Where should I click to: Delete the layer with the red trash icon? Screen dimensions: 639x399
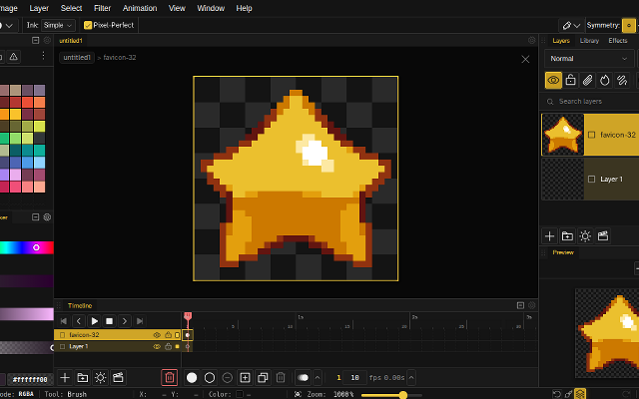(170, 378)
